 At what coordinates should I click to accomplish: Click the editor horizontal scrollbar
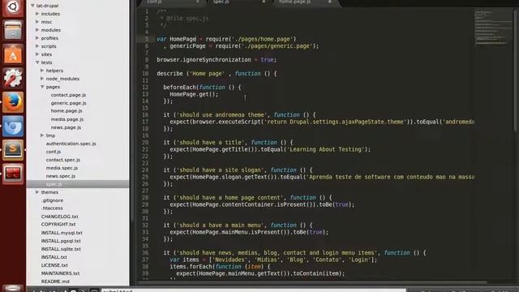click(311, 282)
